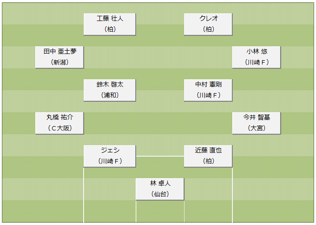Click (柏) label under クレオ
316x225 pixels.
[x=208, y=29]
